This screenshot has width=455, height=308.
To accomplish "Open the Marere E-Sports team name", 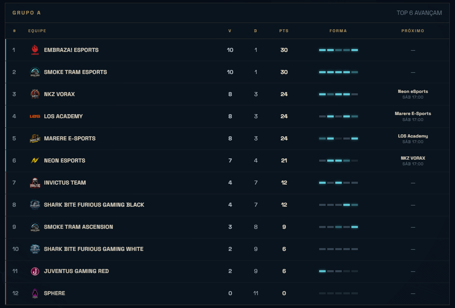I will tap(70, 138).
